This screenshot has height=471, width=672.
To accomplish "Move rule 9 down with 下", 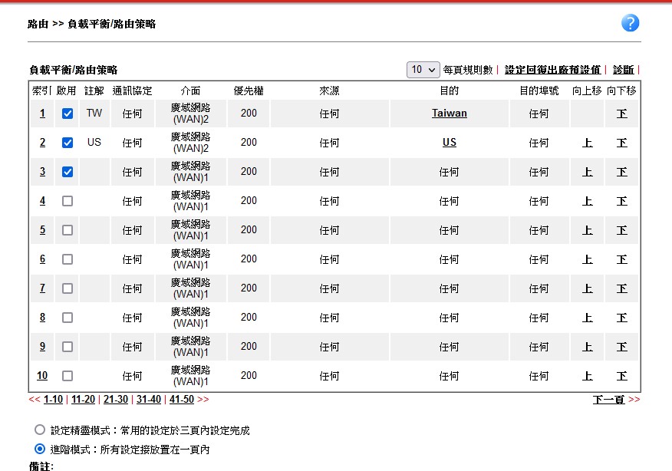I will click(x=621, y=347).
